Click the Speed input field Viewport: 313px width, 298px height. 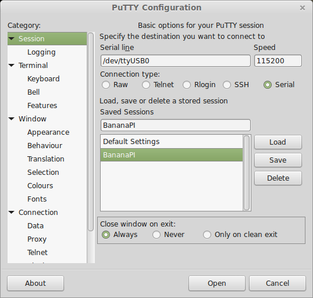[278, 61]
